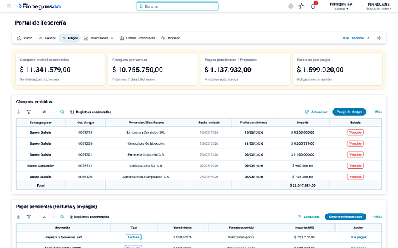Select Banco Santander row cell
Screen dimensions: 398x248
(x=41, y=166)
